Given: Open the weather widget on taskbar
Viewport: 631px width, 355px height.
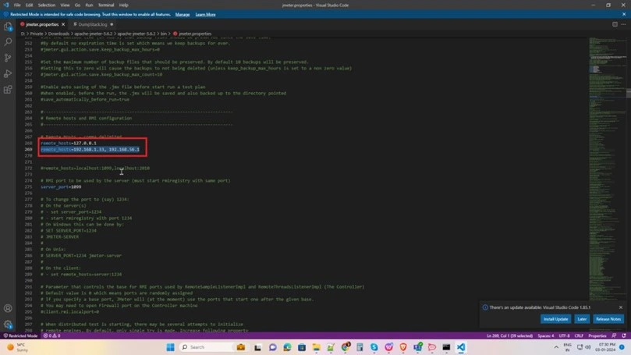Looking at the screenshot, I should click(18, 347).
